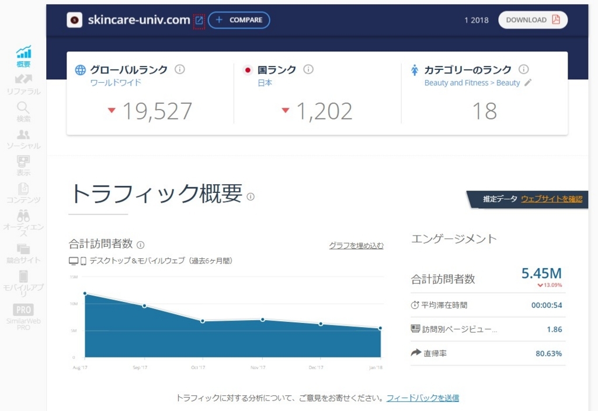Show info for カテゴリーのランク
The height and width of the screenshot is (411, 598).
[524, 69]
